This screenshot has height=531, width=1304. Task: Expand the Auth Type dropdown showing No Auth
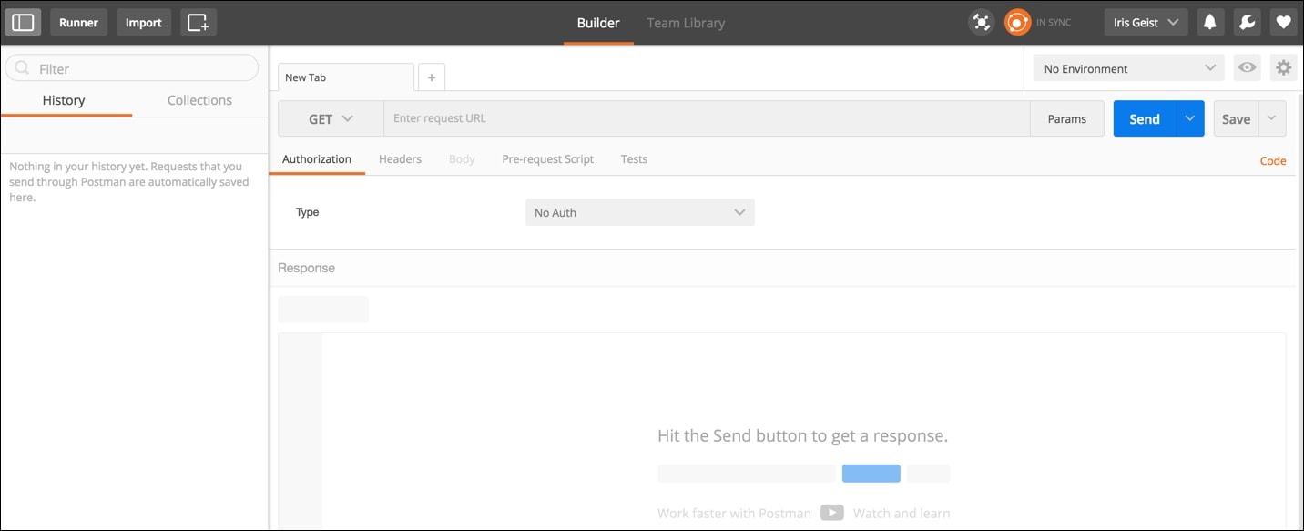point(639,211)
